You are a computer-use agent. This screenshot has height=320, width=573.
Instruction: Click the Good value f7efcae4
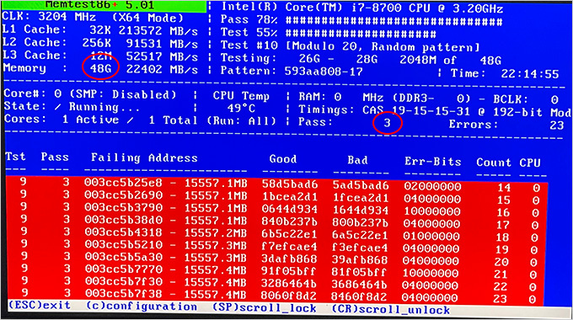[289, 247]
